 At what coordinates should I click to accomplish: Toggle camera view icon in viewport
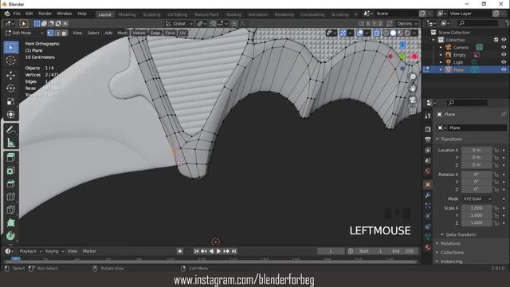coord(413,100)
